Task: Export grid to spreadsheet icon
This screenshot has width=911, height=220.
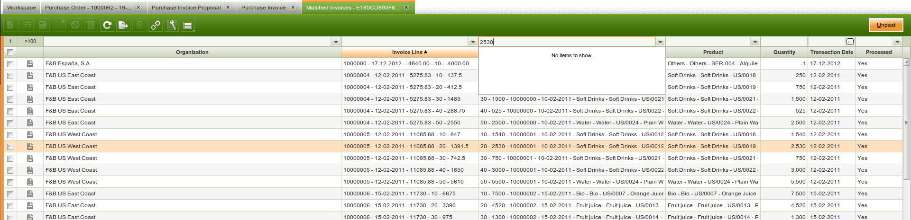Action: pyautogui.click(x=123, y=25)
